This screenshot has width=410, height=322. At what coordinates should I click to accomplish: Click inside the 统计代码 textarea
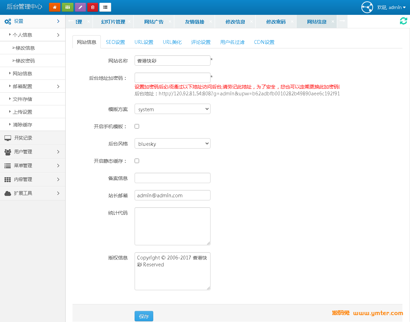[173, 226]
